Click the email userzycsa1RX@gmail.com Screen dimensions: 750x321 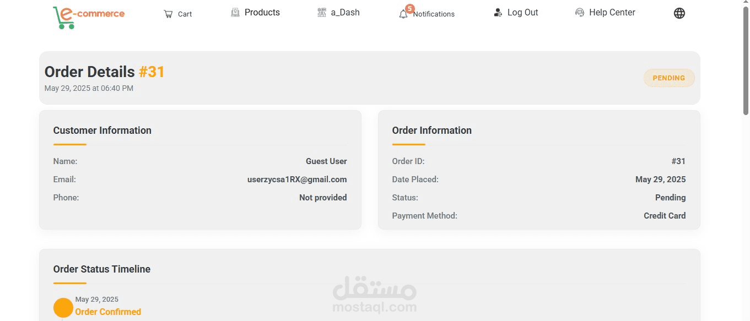click(297, 179)
